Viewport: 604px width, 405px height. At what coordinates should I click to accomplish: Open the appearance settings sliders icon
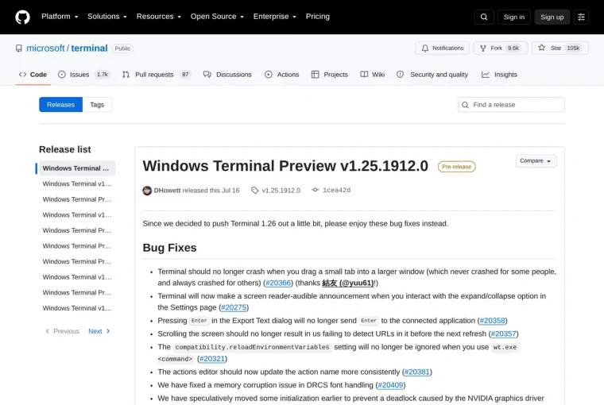581,17
